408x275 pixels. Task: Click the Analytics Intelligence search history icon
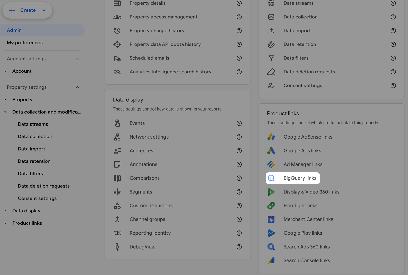click(117, 72)
